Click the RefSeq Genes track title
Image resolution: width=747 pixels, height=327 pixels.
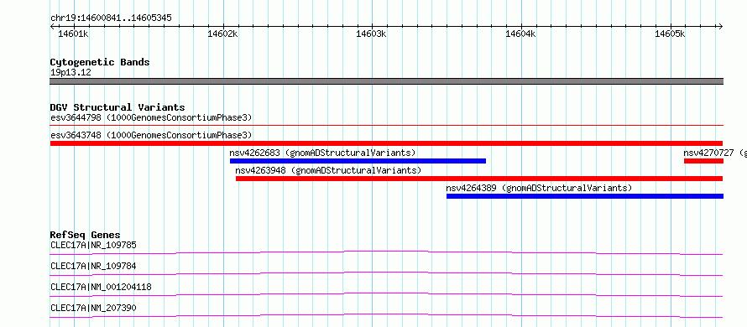click(86, 235)
